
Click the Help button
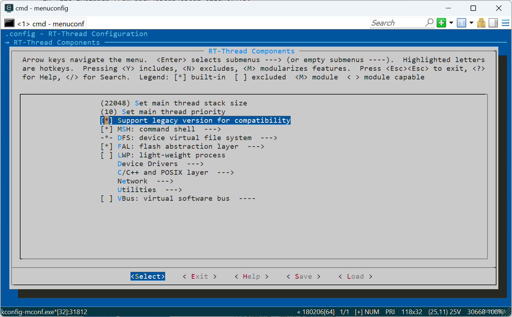pyautogui.click(x=252, y=276)
